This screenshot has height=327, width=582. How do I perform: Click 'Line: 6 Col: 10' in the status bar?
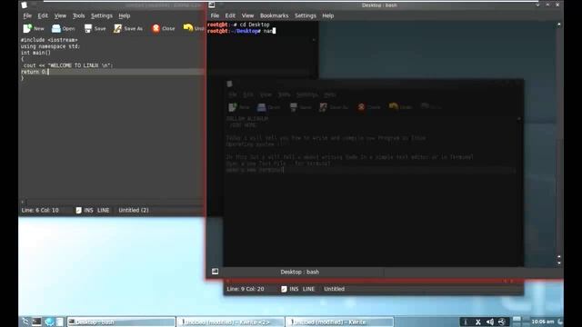click(x=40, y=210)
